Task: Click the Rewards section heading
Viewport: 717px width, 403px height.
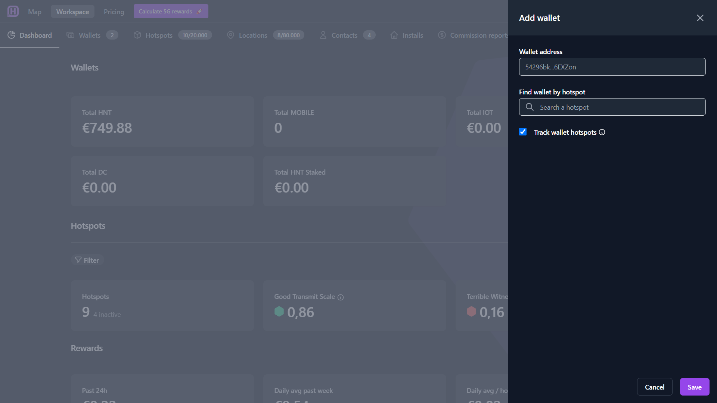Action: (x=87, y=348)
